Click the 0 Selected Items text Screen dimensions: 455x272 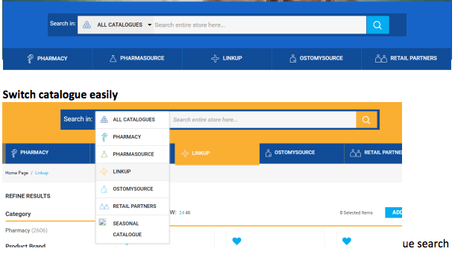pos(356,213)
